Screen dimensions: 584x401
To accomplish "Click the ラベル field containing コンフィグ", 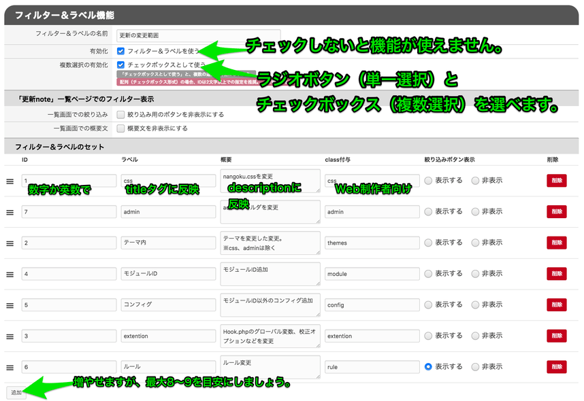I will (168, 304).
